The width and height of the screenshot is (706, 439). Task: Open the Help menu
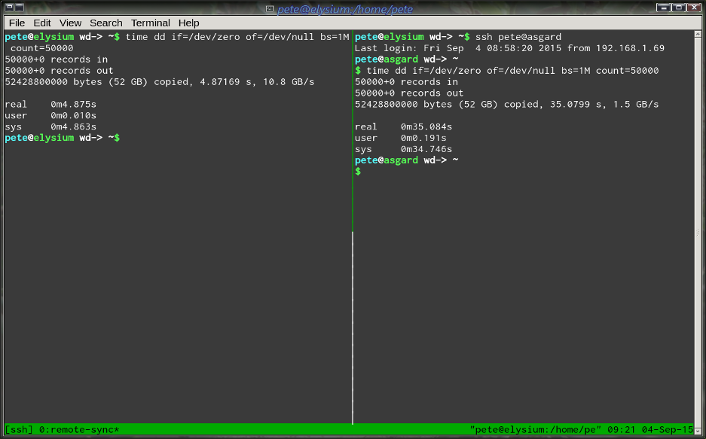point(189,23)
